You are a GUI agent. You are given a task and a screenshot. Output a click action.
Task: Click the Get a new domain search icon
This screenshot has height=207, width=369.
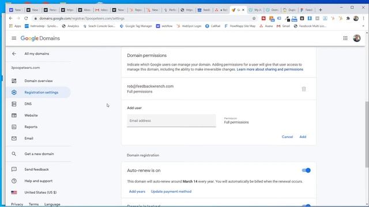coord(14,154)
